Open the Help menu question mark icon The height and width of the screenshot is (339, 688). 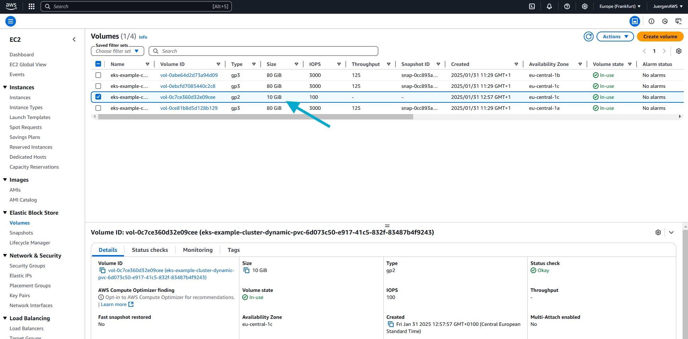[x=567, y=6]
